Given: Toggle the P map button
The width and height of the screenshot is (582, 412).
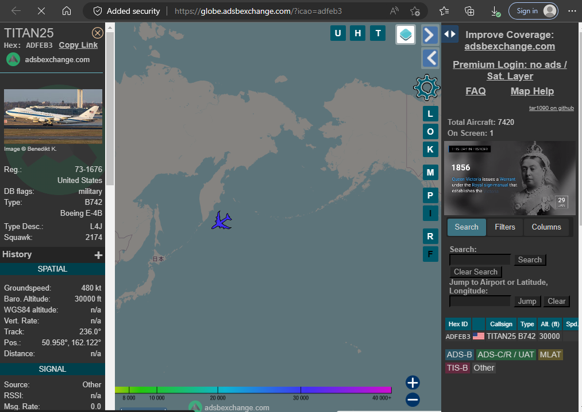Looking at the screenshot, I should point(430,196).
